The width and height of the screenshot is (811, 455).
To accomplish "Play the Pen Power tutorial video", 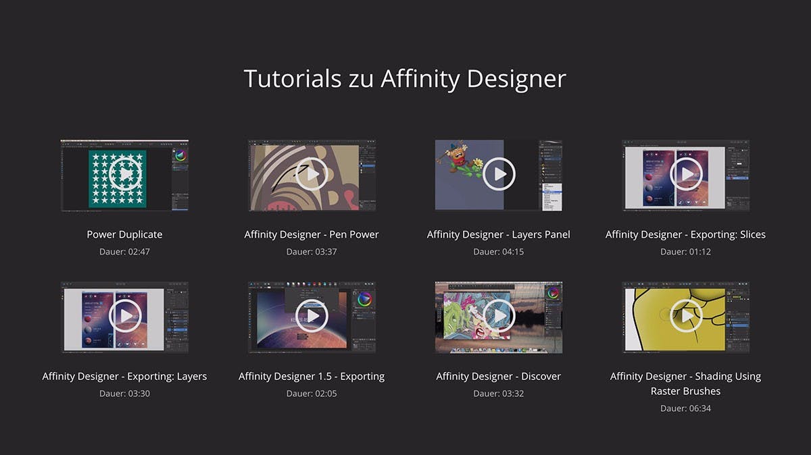I will pos(312,175).
